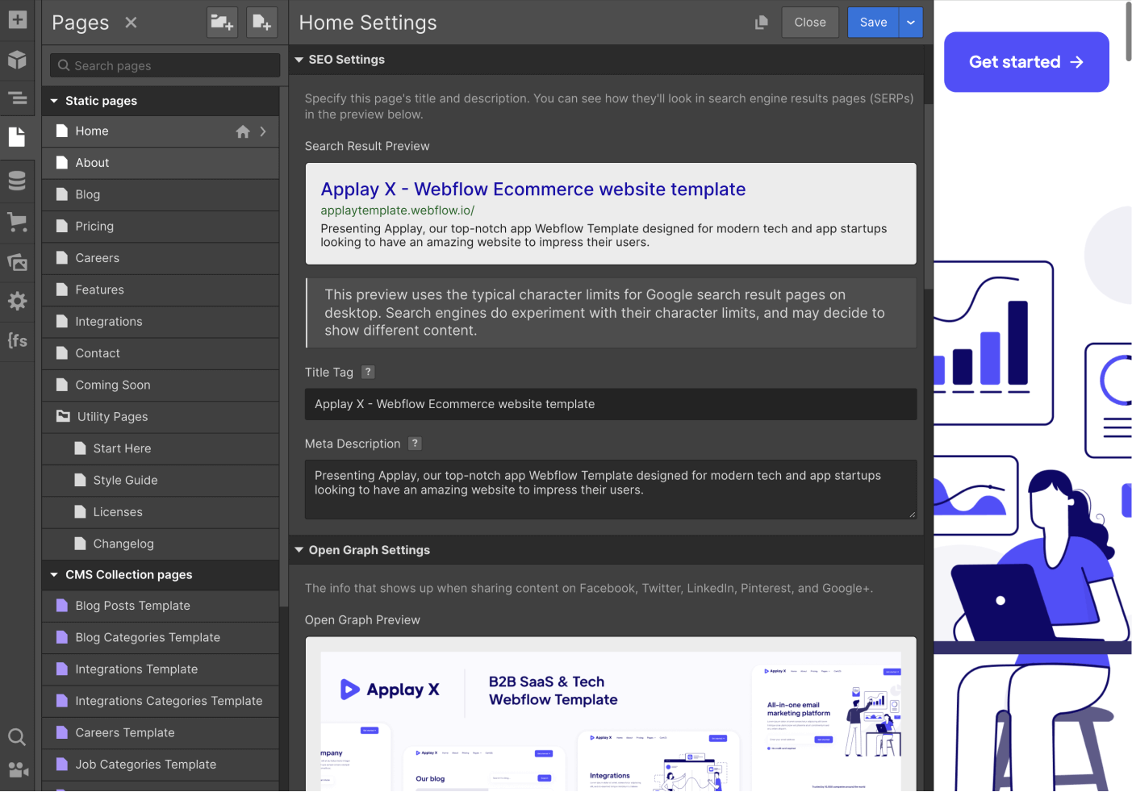Click the Save button

click(873, 23)
